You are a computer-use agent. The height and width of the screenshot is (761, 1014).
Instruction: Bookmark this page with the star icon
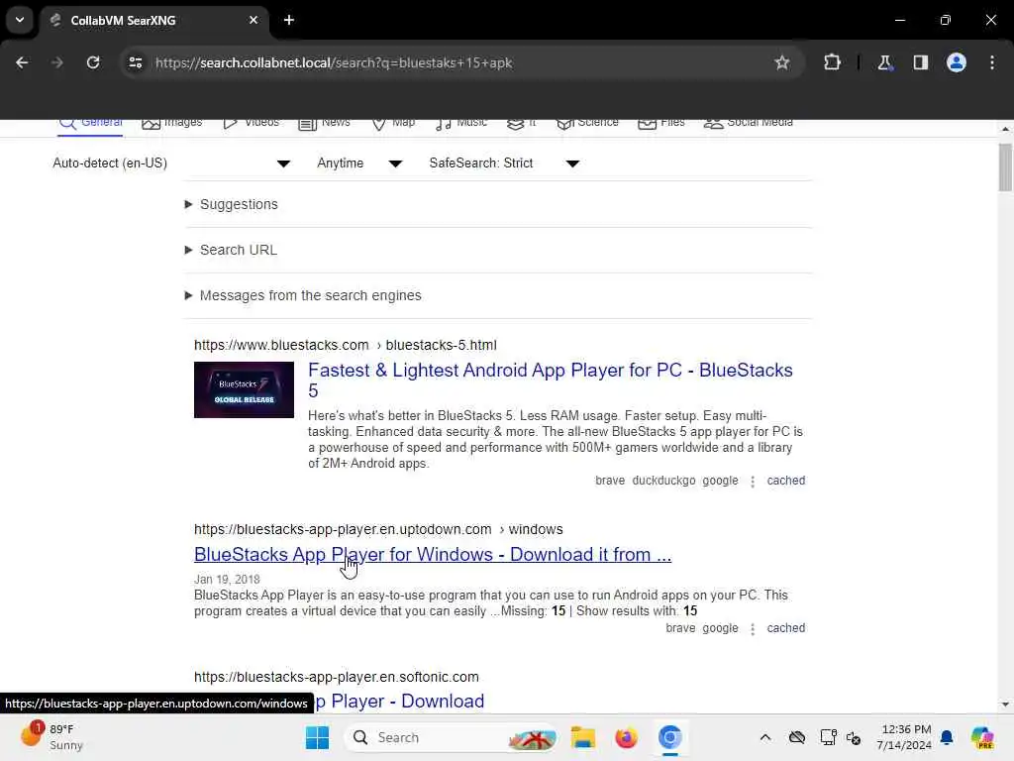point(782,62)
